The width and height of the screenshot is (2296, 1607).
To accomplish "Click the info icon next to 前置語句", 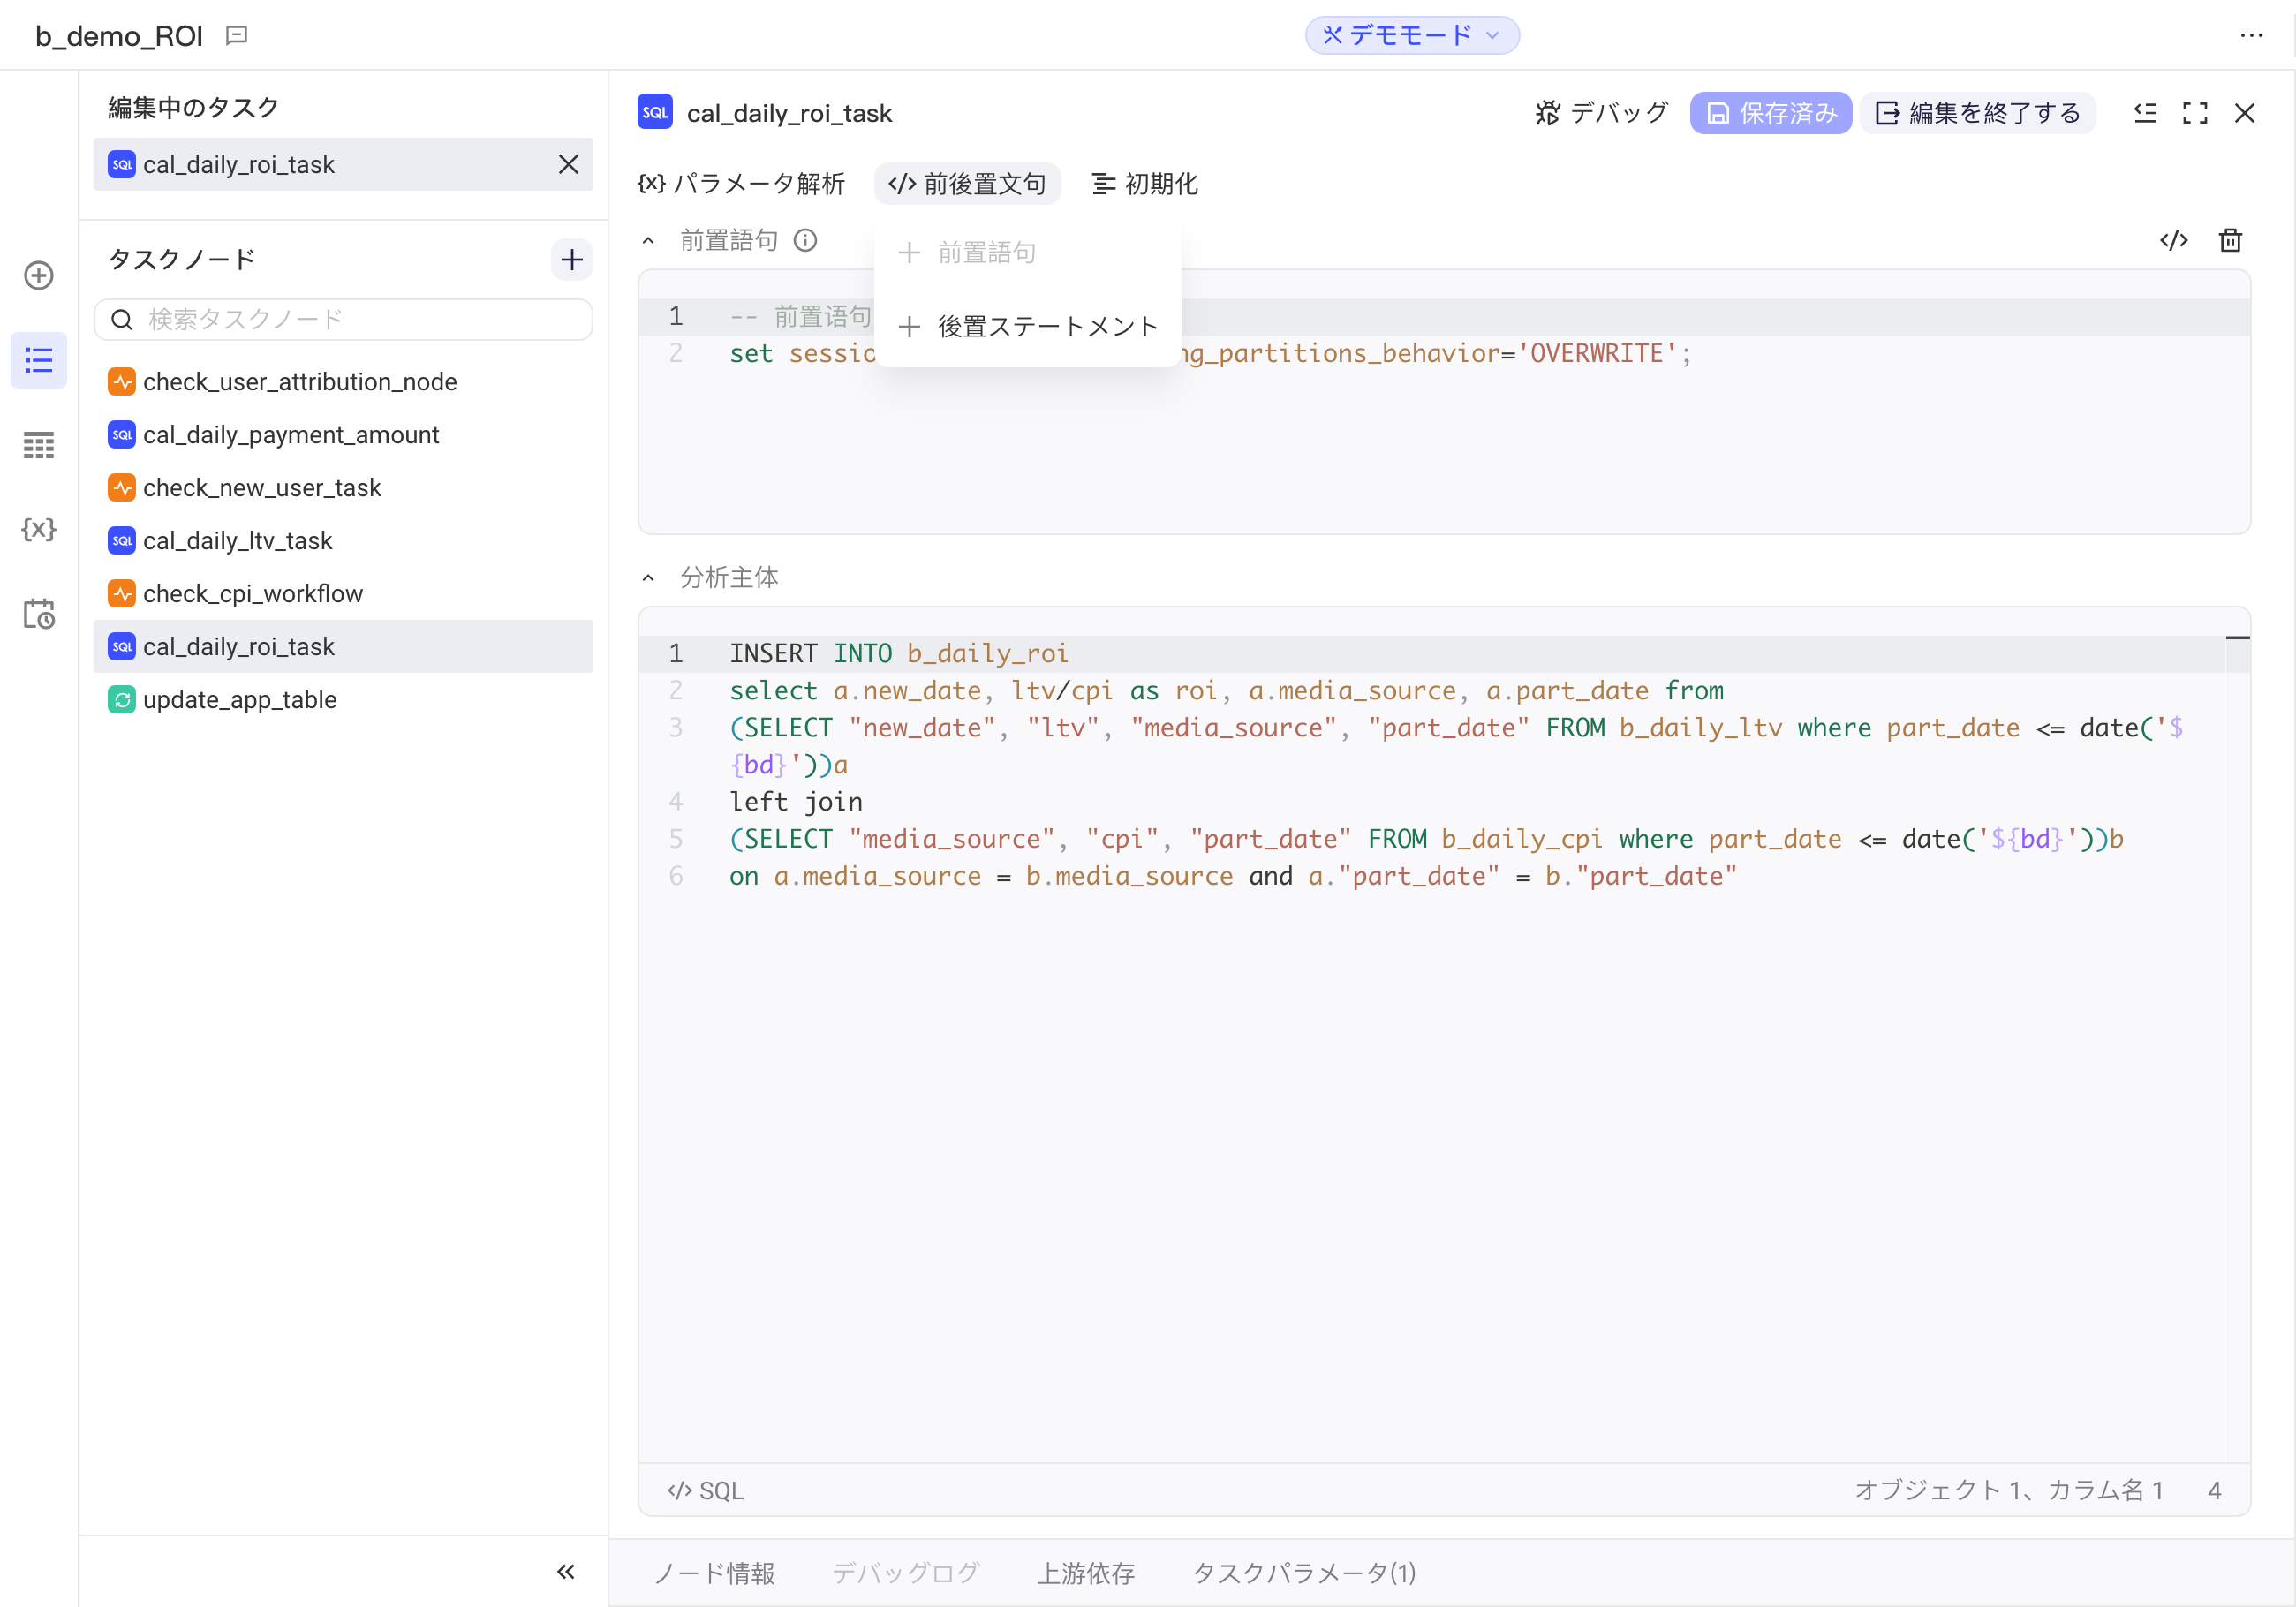I will tap(805, 240).
